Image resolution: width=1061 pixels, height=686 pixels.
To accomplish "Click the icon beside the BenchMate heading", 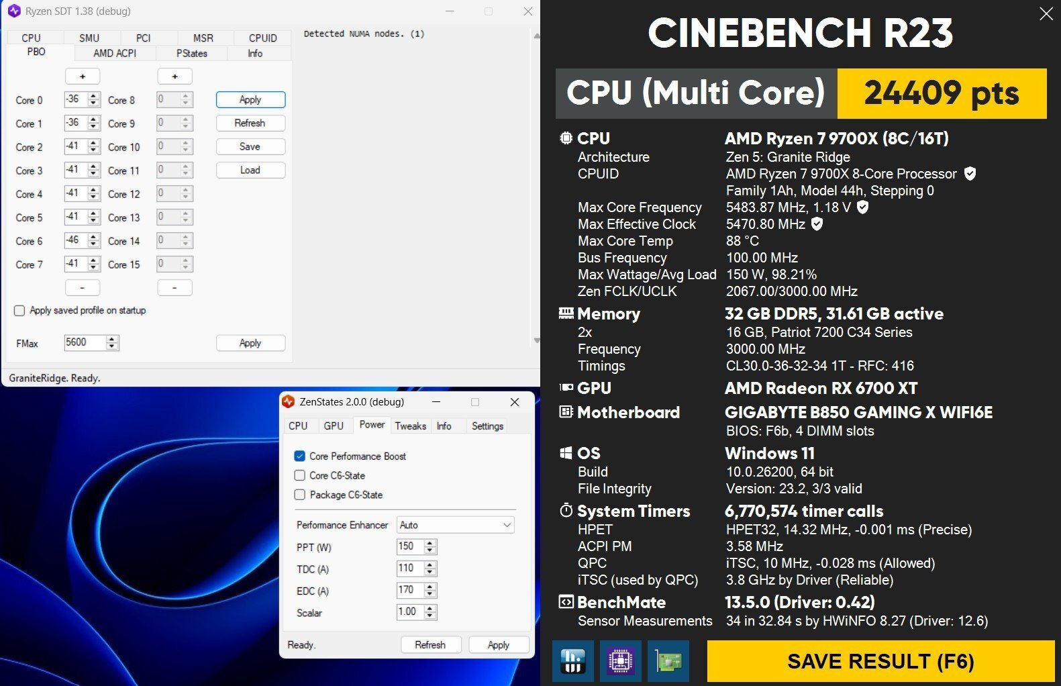I will pos(566,602).
